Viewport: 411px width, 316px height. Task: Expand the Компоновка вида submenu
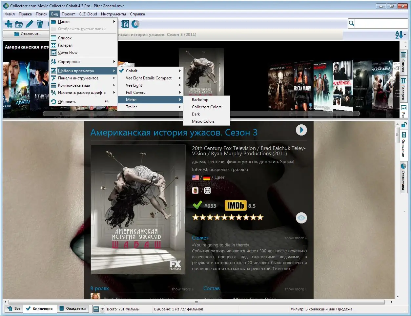pos(83,85)
